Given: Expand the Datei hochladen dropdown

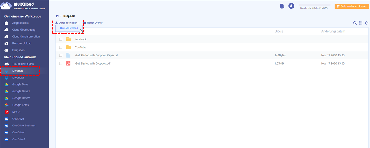Looking at the screenshot, I should (68, 23).
